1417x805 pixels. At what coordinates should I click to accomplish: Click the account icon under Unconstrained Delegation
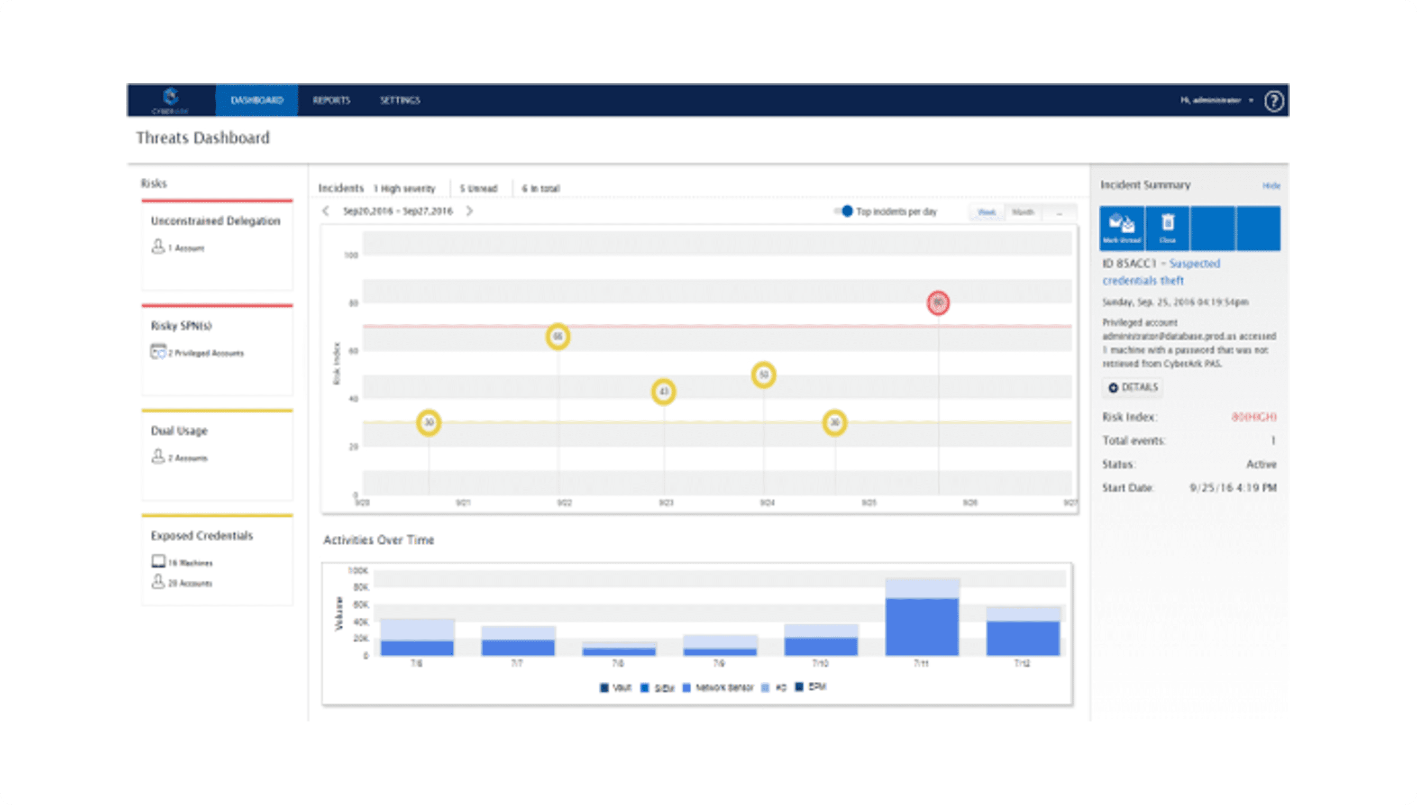(x=158, y=246)
